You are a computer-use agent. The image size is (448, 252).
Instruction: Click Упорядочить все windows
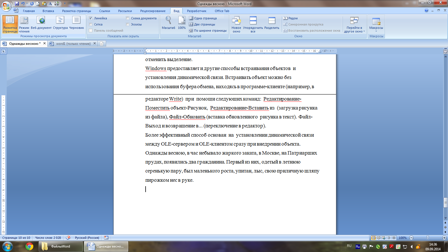coord(253,25)
